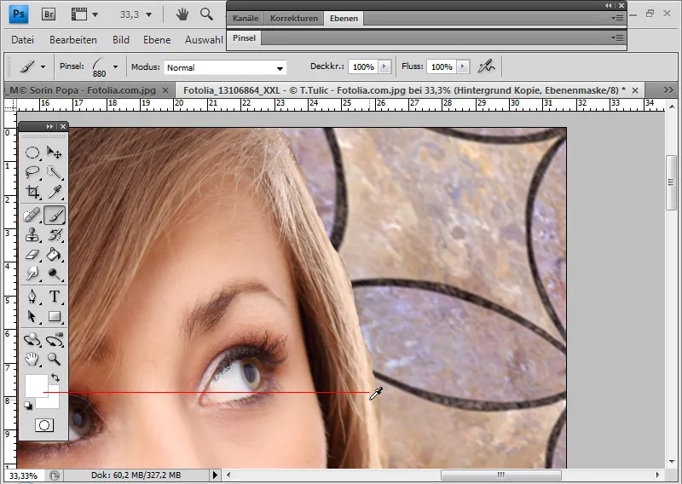Open the Auswahl menu
The width and height of the screenshot is (682, 484).
click(x=204, y=40)
